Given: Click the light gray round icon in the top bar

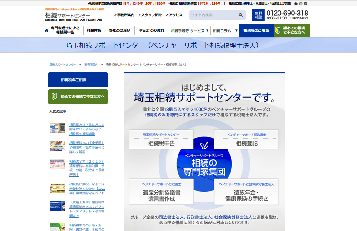Looking at the screenshot, I should click(301, 4).
